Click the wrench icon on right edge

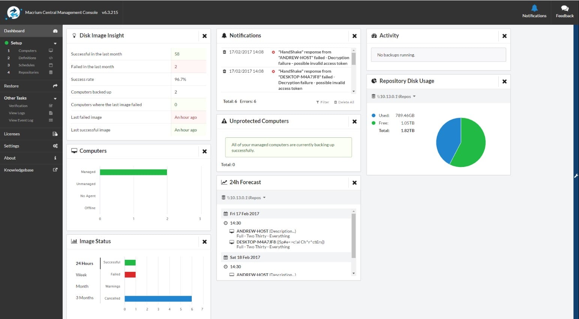[x=576, y=176]
